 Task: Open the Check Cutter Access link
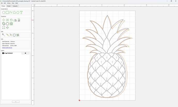[x=7, y=48]
